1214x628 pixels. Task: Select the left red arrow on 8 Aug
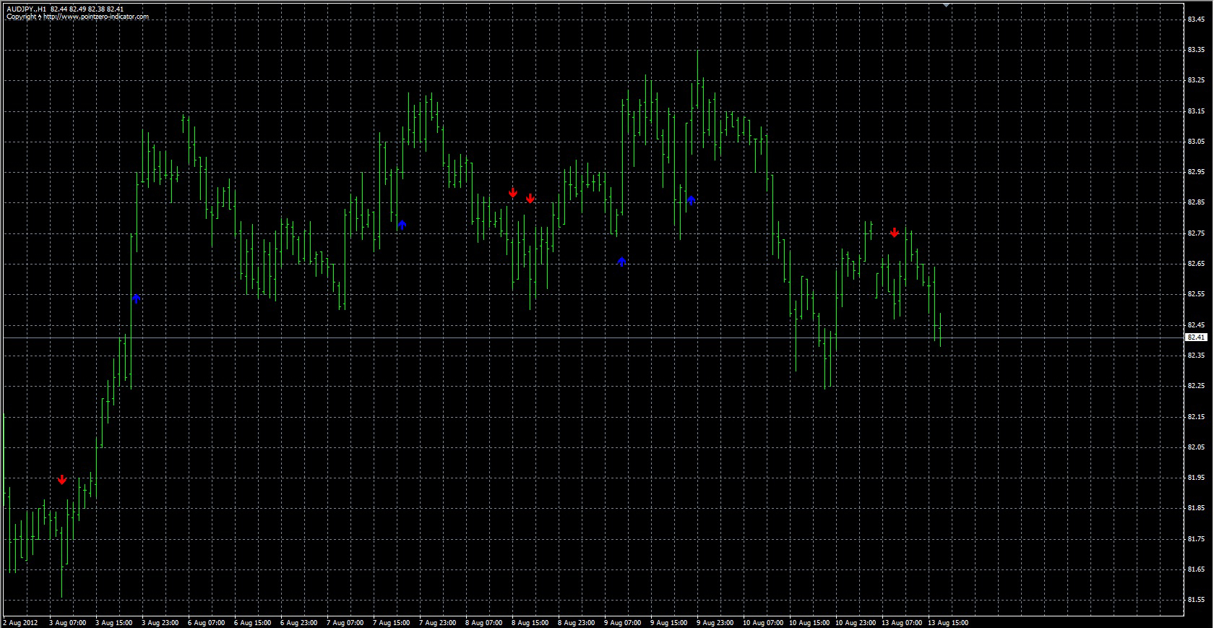coord(513,193)
